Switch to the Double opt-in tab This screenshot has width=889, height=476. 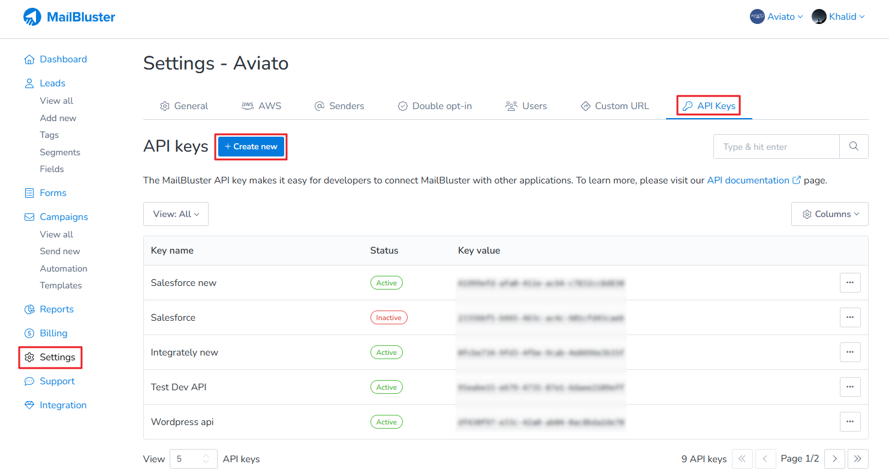[x=435, y=106]
